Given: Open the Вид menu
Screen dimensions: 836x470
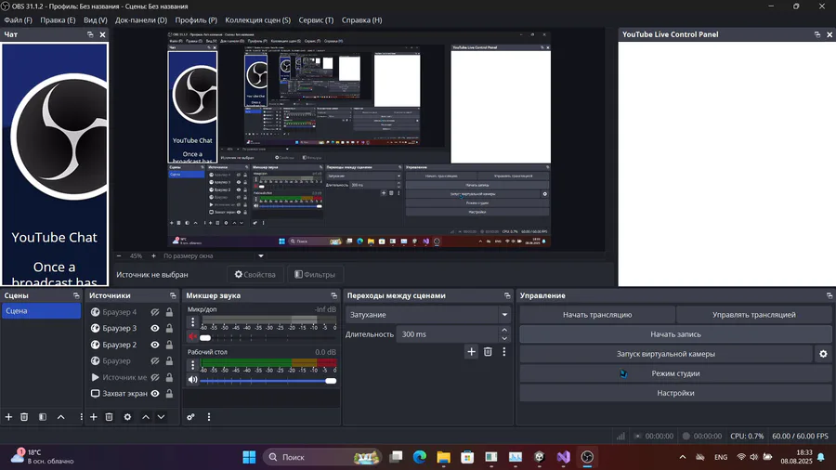Looking at the screenshot, I should click(96, 20).
